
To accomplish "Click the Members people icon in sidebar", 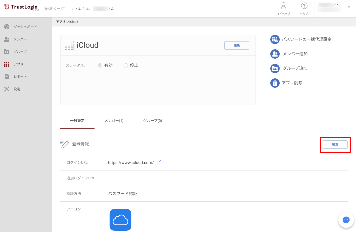I will coord(7,39).
